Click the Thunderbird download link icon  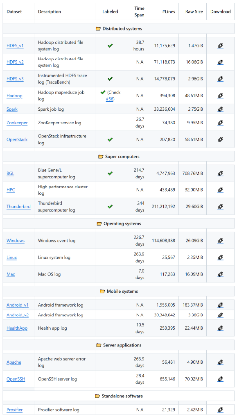pyautogui.click(x=220, y=207)
